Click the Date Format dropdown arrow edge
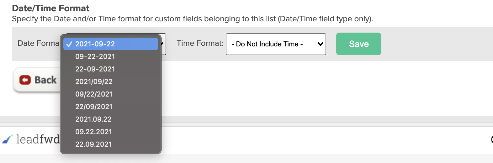The width and height of the screenshot is (493, 163). pos(163,44)
